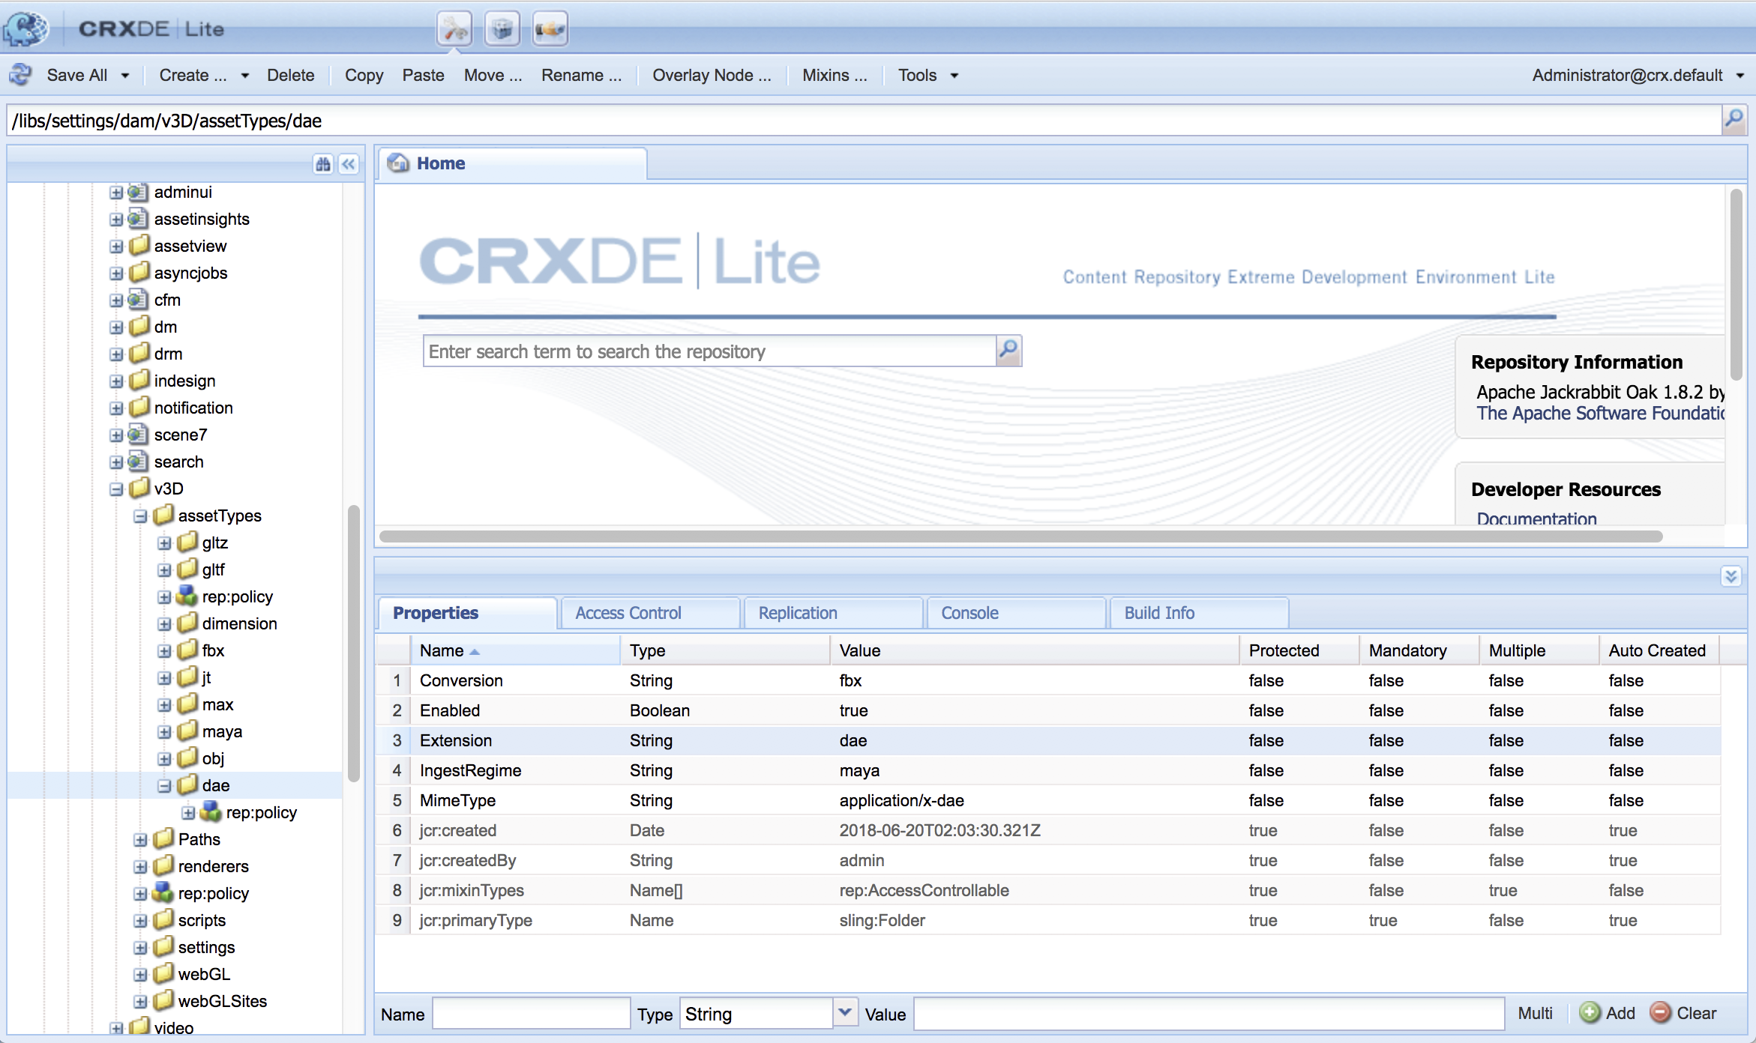Select the Home tab
This screenshot has height=1043, width=1756.
512,163
